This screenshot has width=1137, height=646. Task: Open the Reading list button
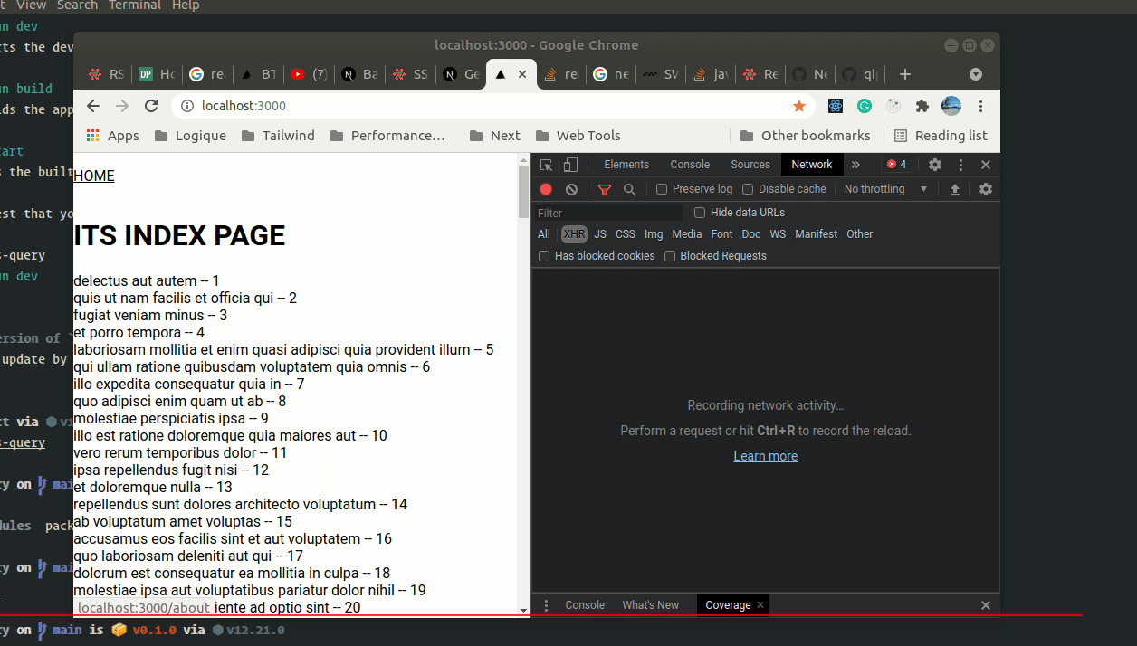(941, 136)
